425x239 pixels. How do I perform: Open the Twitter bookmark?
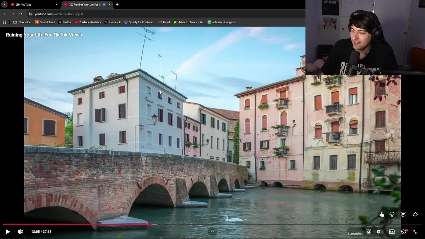(64, 22)
